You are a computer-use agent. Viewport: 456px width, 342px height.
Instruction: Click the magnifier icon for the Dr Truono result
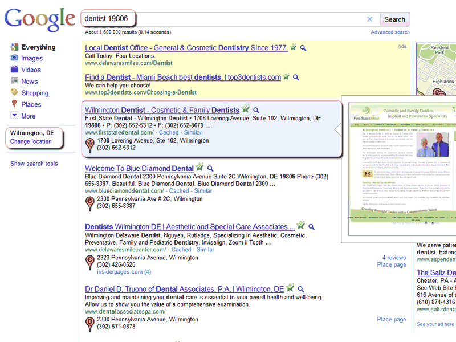[301, 289]
